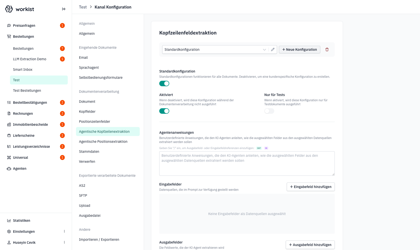
Task: Click into the Agentenanweisungen text area
Action: (x=247, y=163)
